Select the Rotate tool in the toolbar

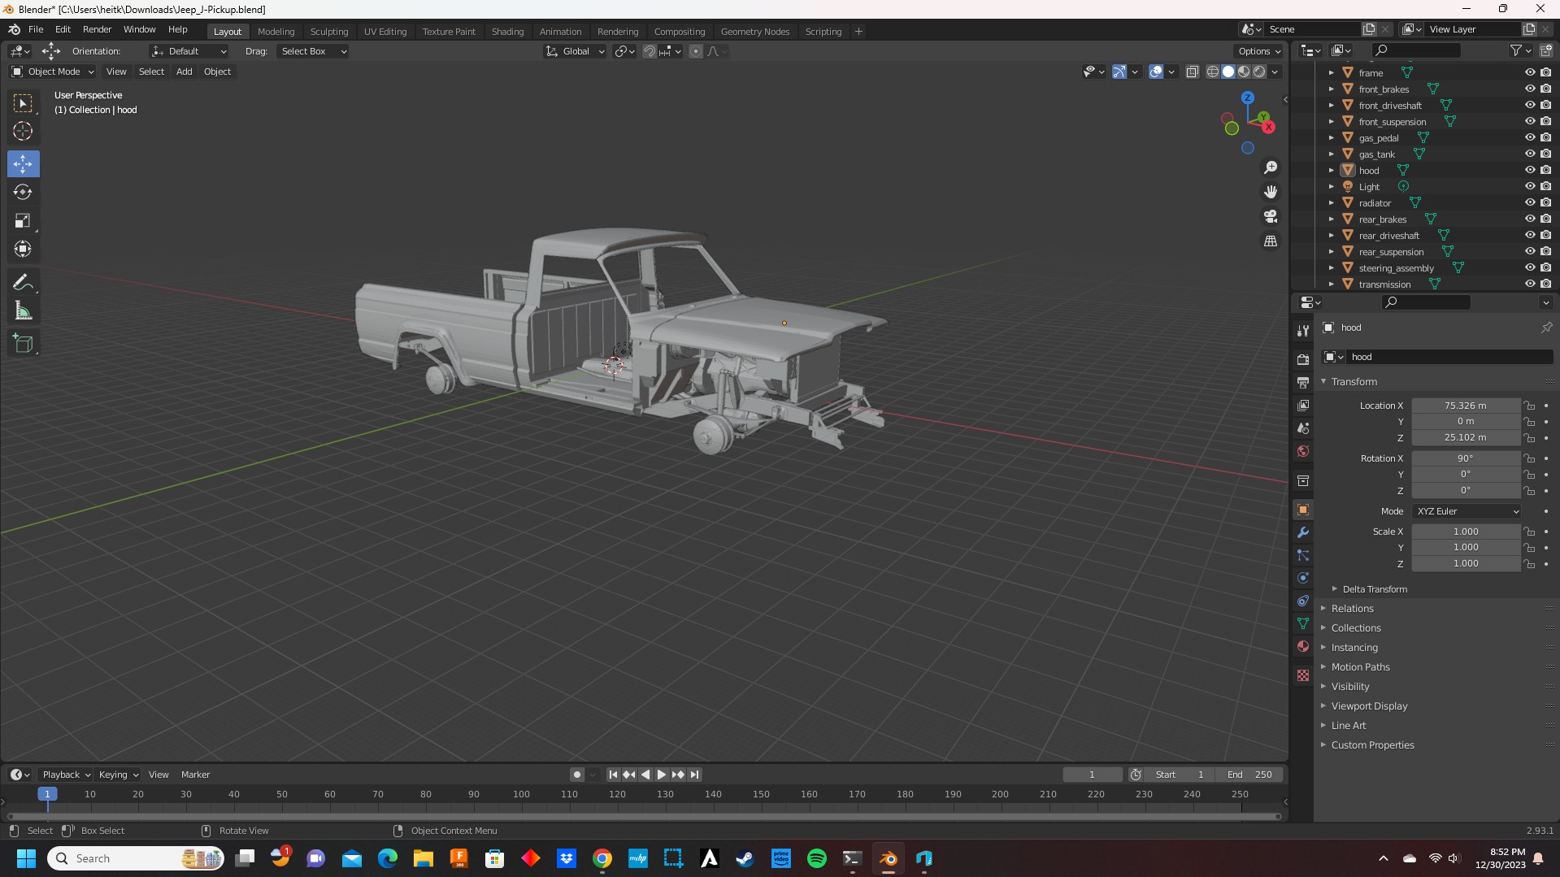click(23, 193)
